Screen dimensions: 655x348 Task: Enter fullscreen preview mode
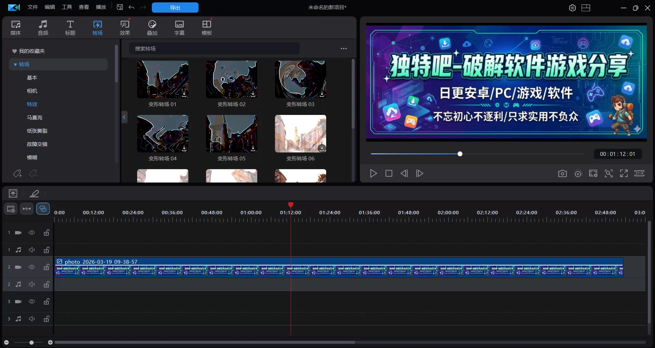(x=624, y=173)
